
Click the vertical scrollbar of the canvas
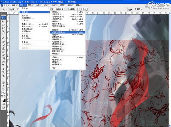click(x=170, y=70)
